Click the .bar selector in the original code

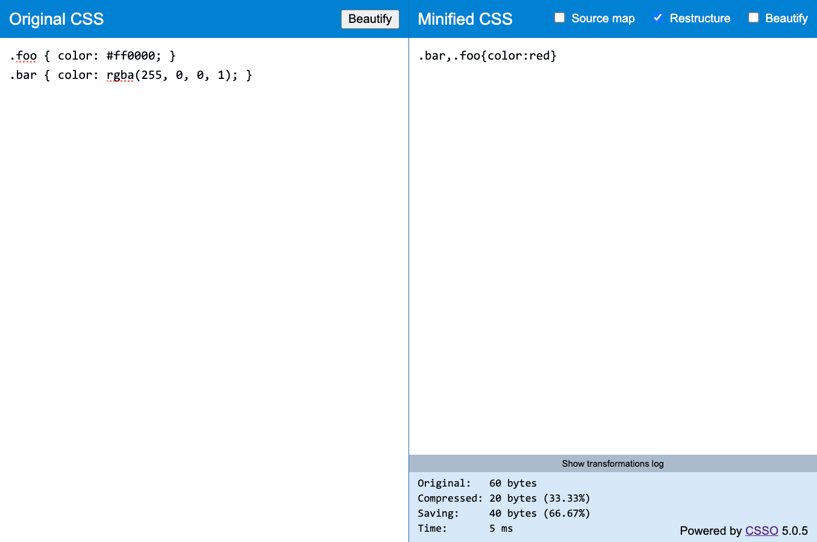coord(23,75)
